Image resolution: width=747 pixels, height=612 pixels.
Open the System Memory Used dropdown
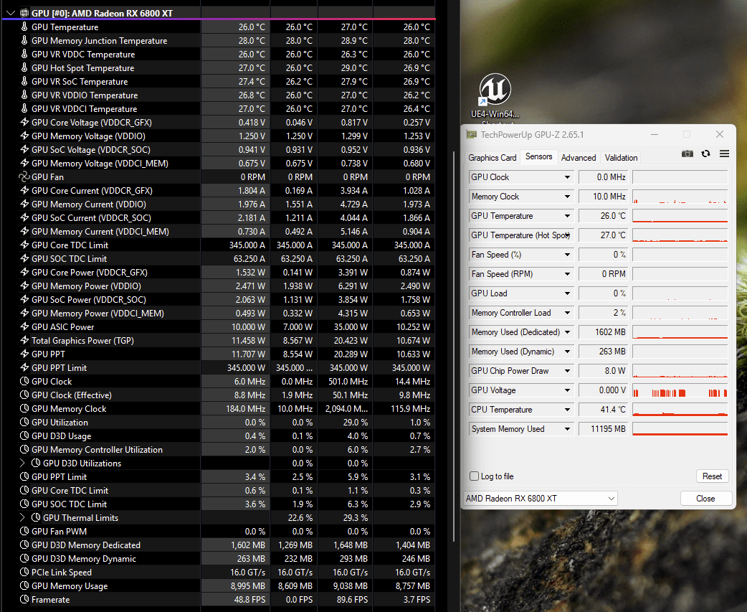567,429
